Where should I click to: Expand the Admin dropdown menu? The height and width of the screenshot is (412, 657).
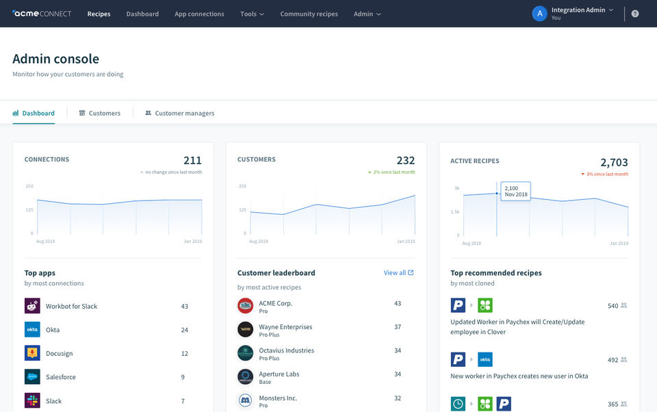[367, 14]
